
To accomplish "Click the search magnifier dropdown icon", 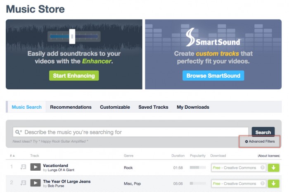I will 18,132.
